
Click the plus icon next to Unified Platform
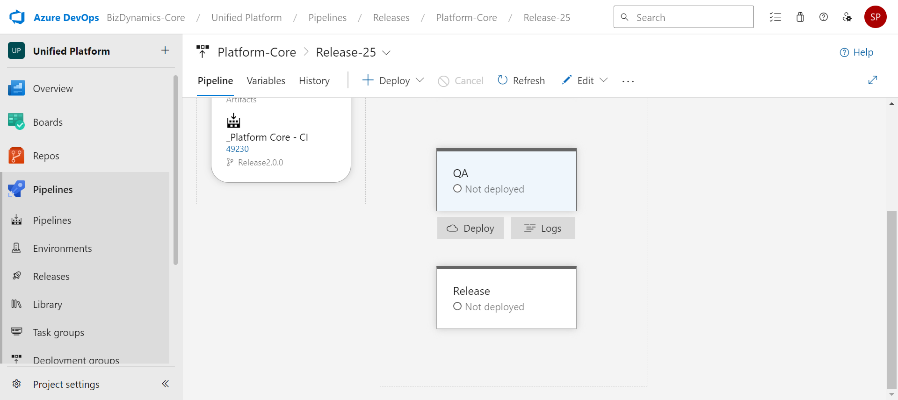(x=165, y=50)
